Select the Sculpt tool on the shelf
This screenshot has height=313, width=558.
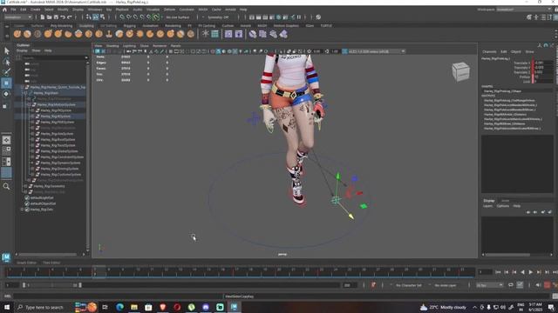pyautogui.click(x=17, y=34)
